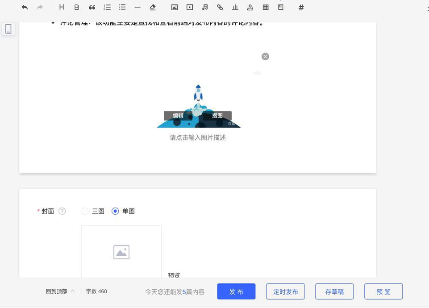Image resolution: width=429 pixels, height=308 pixels.
Task: Switch to mobile preview via phone icon
Action: pos(8,29)
